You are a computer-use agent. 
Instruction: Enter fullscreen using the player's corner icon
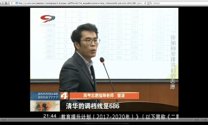(206, 120)
